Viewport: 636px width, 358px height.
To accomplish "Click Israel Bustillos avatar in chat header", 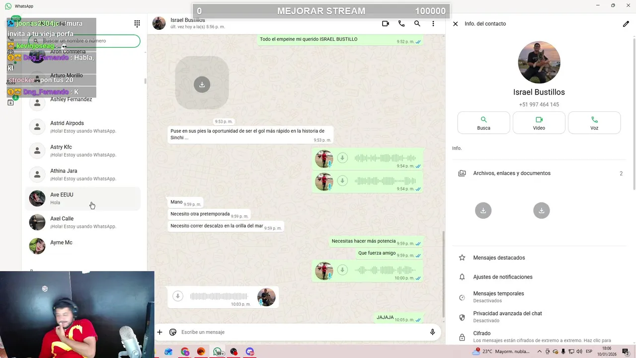I will pyautogui.click(x=159, y=23).
